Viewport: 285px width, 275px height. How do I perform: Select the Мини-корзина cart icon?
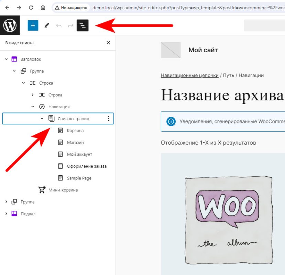pos(42,190)
